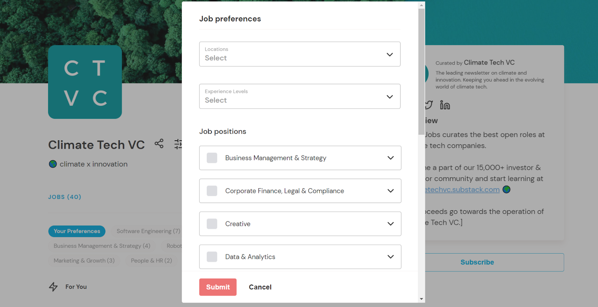598x307 pixels.
Task: Select the Your Preferences filter tab
Action: pos(77,231)
